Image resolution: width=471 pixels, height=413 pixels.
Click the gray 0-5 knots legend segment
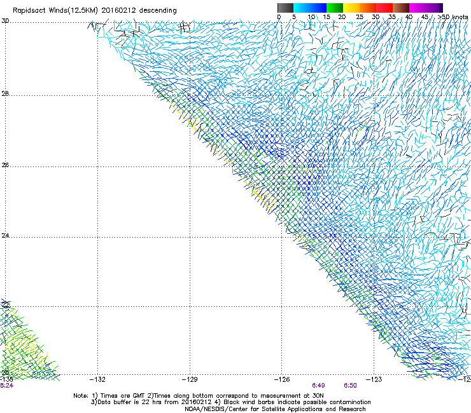coord(285,8)
